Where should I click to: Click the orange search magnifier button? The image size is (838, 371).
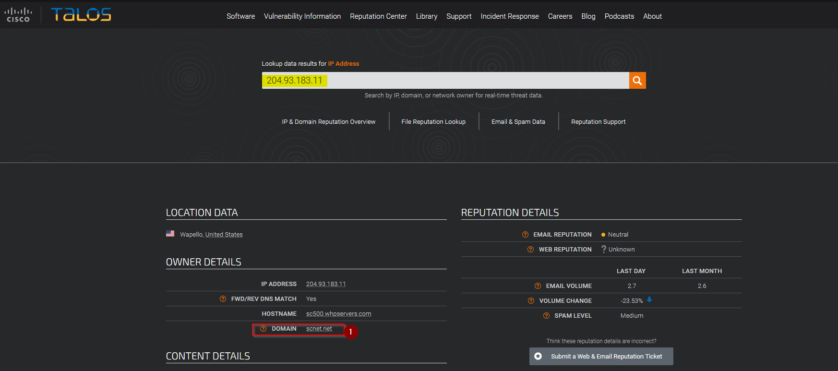637,81
